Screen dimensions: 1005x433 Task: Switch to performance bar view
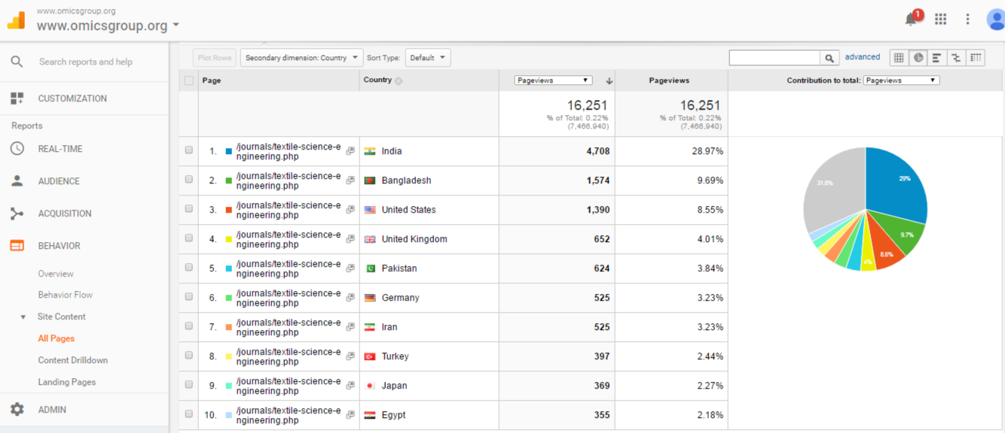(x=936, y=57)
